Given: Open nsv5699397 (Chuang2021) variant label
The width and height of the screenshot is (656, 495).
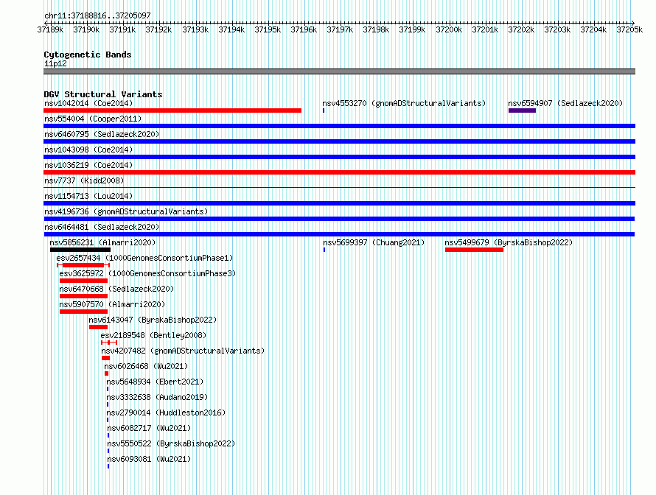Looking at the screenshot, I should (374, 242).
